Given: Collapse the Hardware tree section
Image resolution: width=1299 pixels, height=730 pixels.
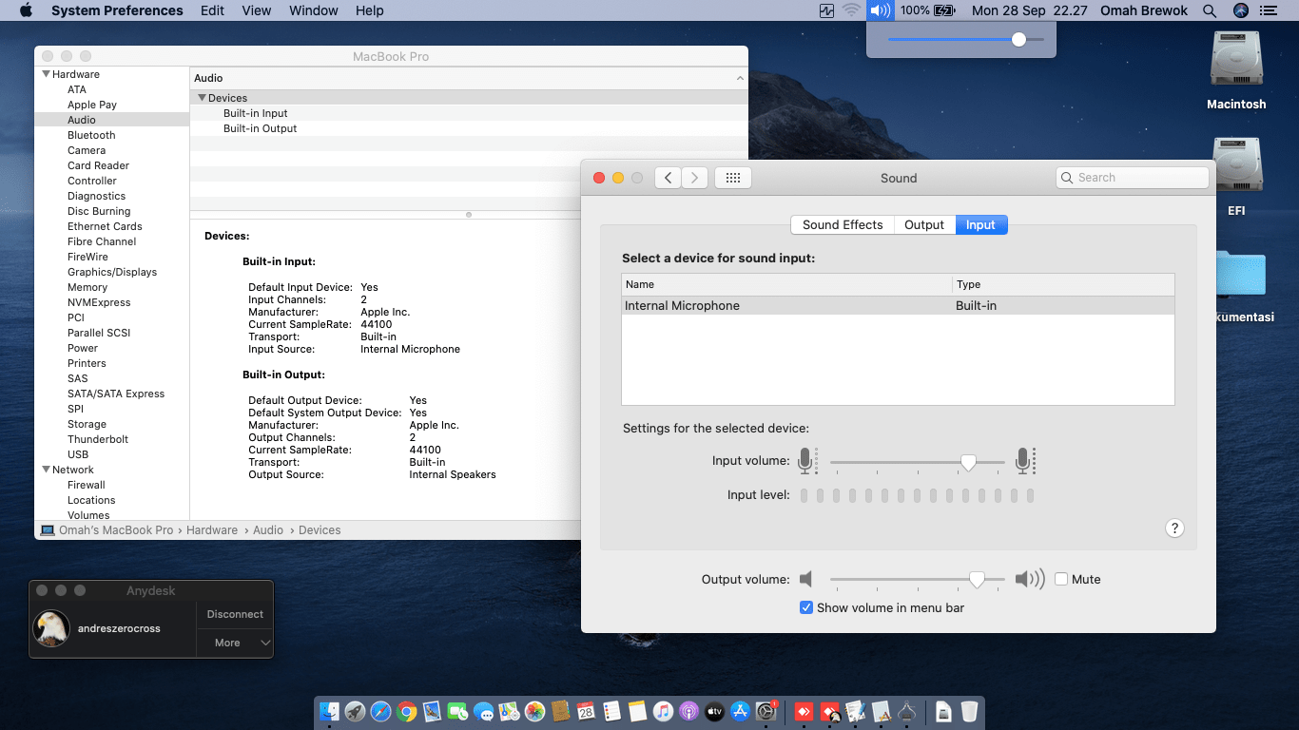Looking at the screenshot, I should click(x=46, y=74).
